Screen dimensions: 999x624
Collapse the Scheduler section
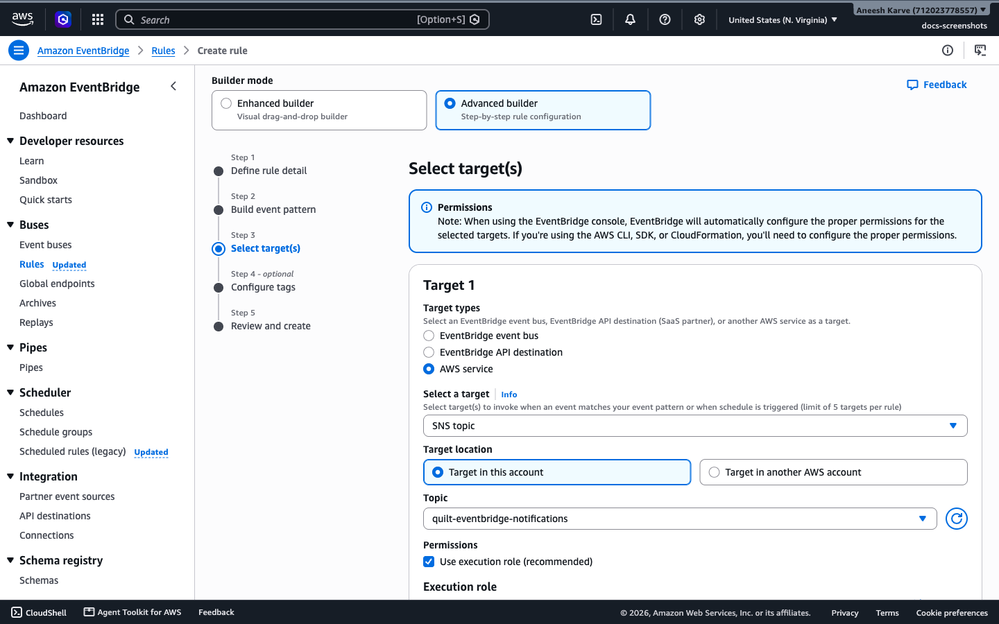tap(10, 392)
